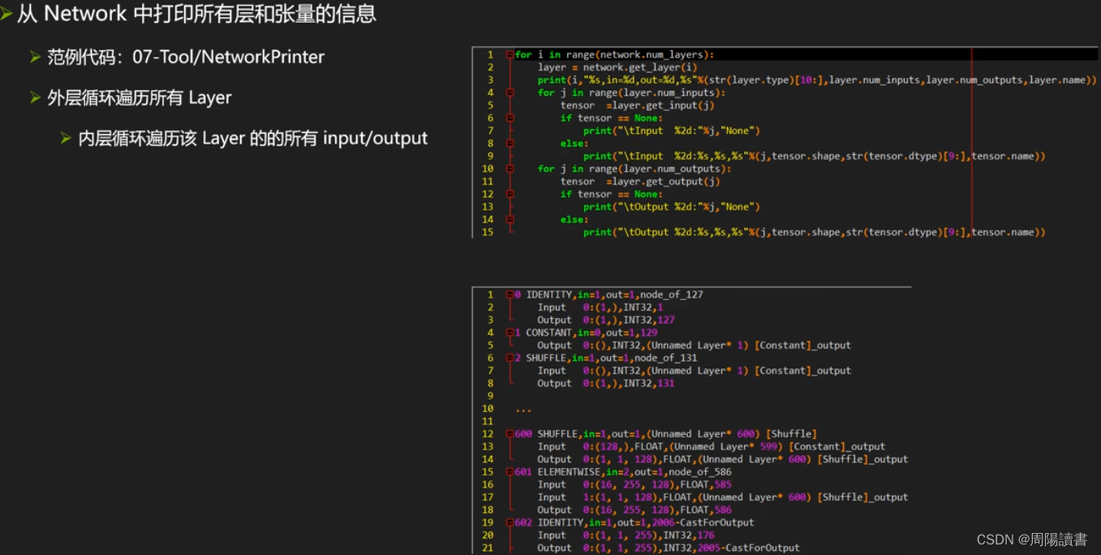Click the print("\tInput %2d:"%j,"None") line
The image size is (1101, 555).
[671, 131]
